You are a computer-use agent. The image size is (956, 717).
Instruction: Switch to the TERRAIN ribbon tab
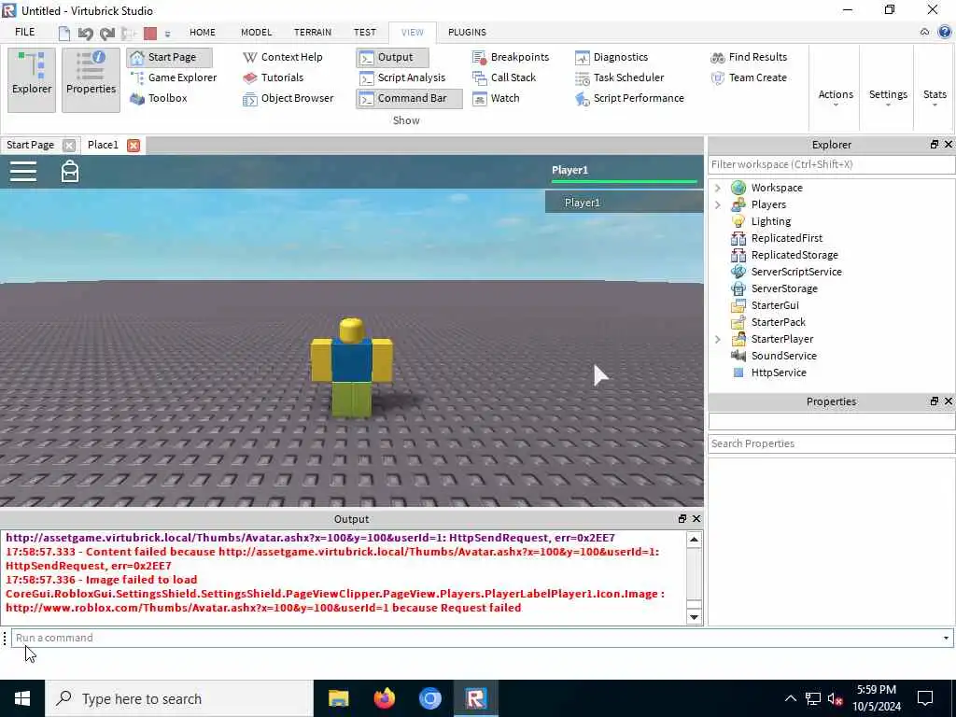point(313,33)
